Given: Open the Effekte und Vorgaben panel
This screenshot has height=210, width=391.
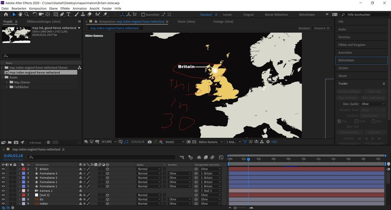Looking at the screenshot, I should tap(352, 45).
